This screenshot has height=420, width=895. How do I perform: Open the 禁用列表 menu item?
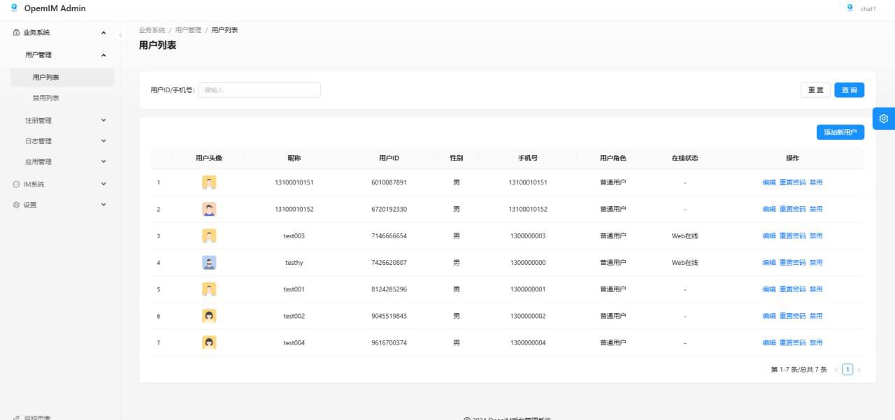(x=46, y=99)
